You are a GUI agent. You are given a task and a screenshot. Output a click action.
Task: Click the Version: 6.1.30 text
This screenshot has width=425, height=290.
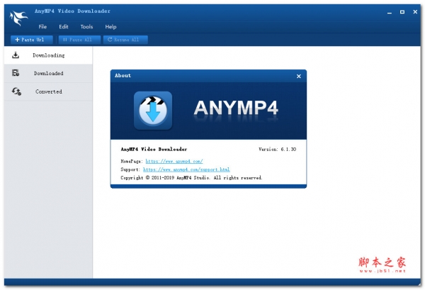click(277, 149)
